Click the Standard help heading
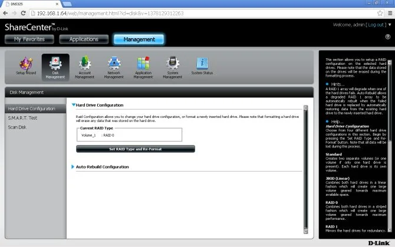Viewport: 395px width, 247px height. pyautogui.click(x=334, y=154)
